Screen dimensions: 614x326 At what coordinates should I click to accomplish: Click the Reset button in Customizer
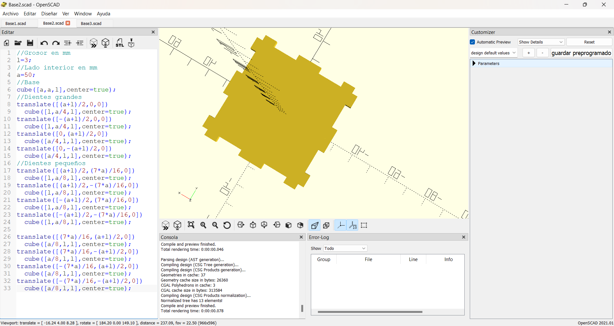pyautogui.click(x=589, y=42)
